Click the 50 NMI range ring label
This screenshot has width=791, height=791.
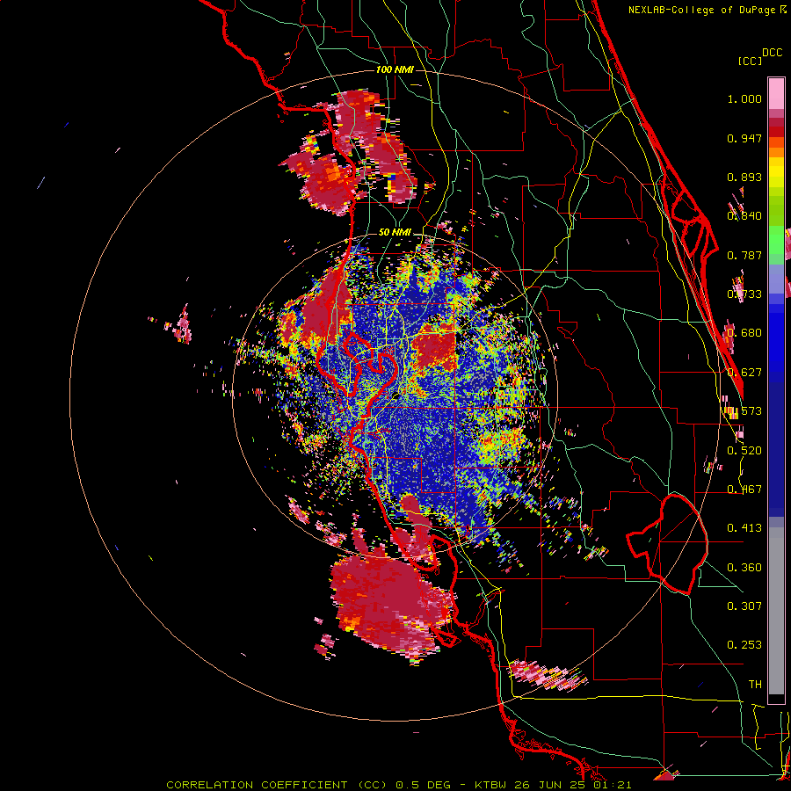point(395,232)
